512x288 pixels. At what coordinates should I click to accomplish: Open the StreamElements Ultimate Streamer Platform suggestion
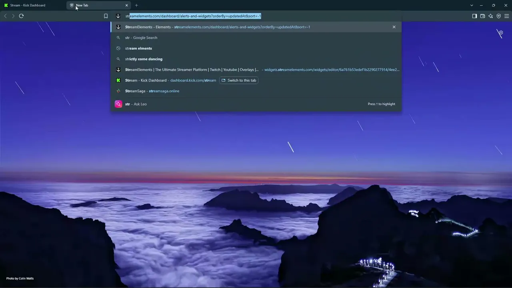point(256,70)
